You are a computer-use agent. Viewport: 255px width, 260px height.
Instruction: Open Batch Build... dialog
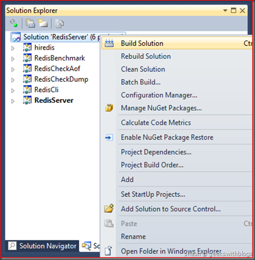click(177, 82)
